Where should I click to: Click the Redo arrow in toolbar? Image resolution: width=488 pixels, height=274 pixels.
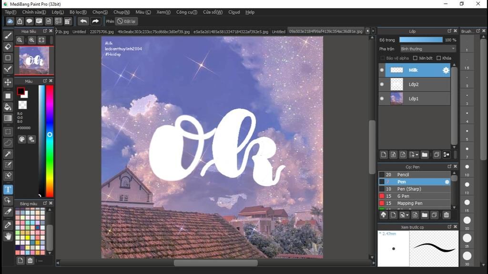coord(95,21)
